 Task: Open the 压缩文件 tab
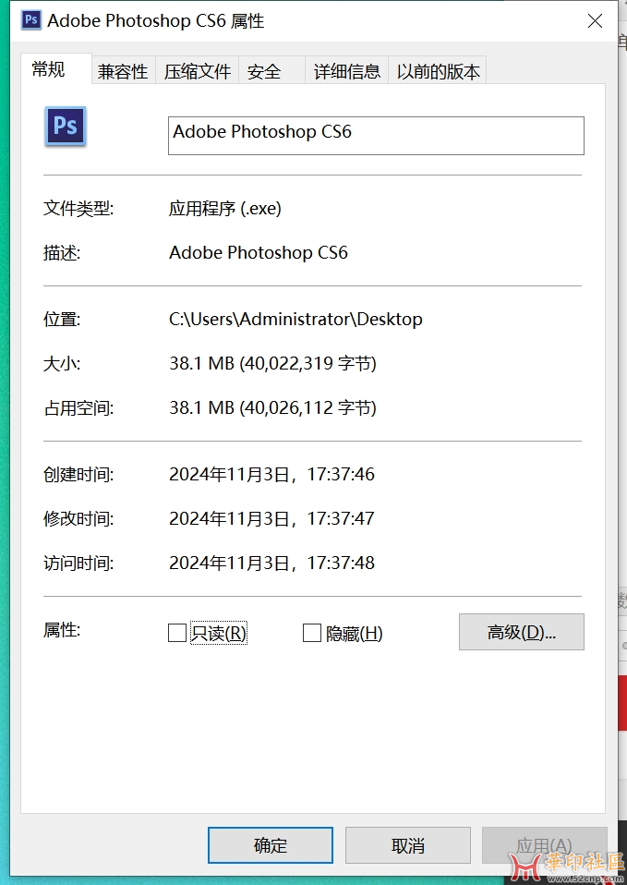coord(197,72)
